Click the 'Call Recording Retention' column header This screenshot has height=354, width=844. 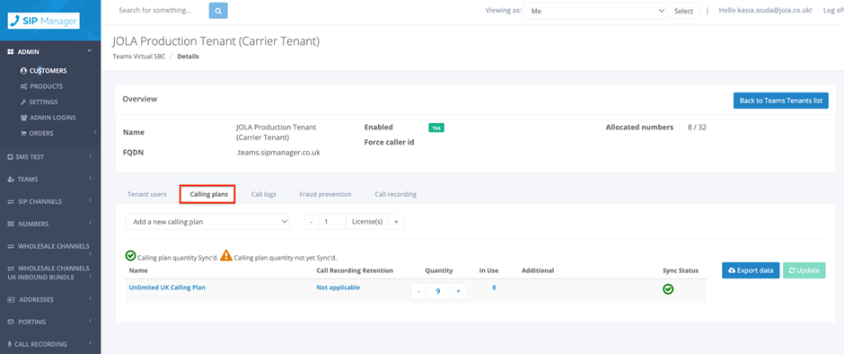(x=355, y=270)
